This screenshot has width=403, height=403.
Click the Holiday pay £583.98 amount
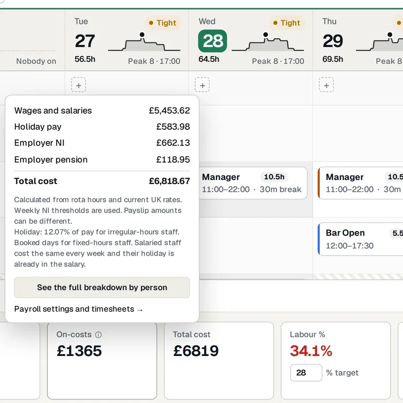pyautogui.click(x=173, y=126)
